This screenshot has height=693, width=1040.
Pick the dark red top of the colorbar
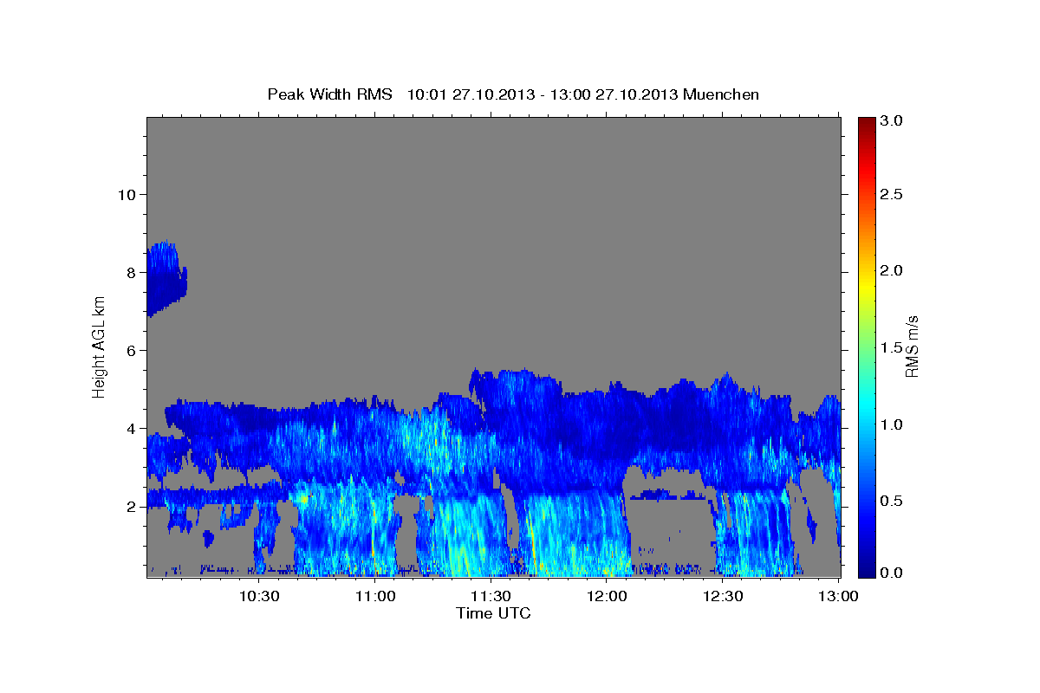coord(866,123)
